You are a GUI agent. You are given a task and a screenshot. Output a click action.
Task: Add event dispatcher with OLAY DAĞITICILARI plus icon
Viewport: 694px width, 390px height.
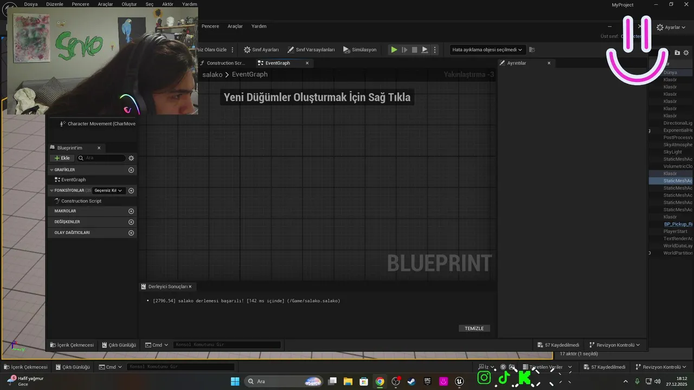(x=131, y=233)
